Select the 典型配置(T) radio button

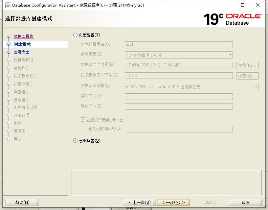[76, 35]
